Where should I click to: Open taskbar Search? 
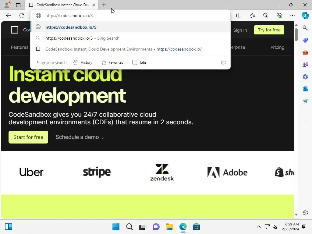click(x=129, y=227)
